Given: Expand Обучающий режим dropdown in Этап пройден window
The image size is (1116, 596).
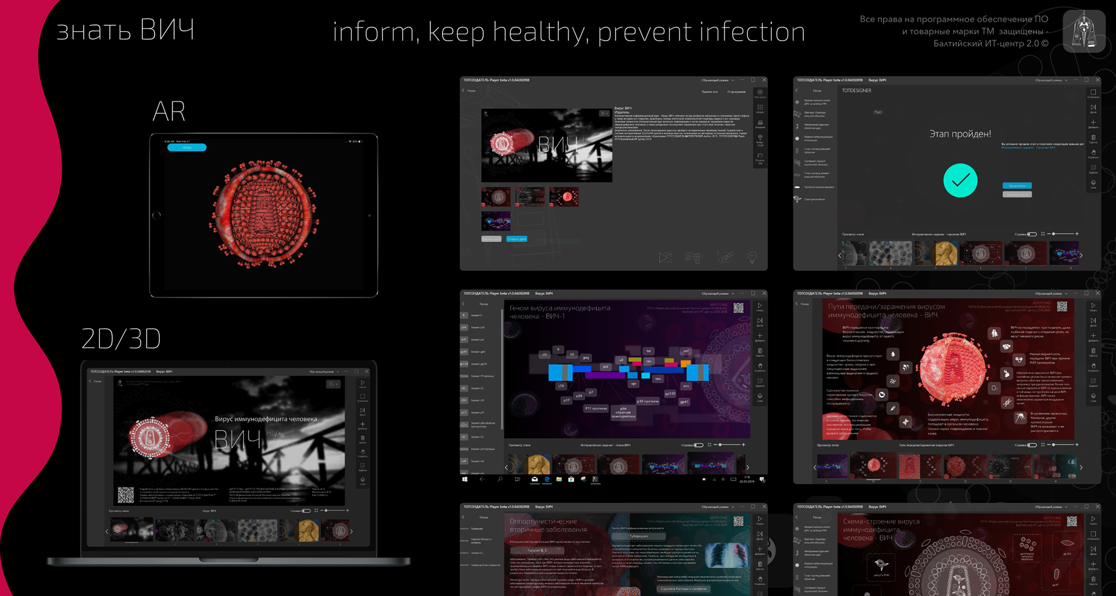Looking at the screenshot, I should (x=1051, y=80).
